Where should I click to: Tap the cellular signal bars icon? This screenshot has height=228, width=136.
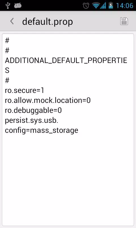(x=103, y=6)
